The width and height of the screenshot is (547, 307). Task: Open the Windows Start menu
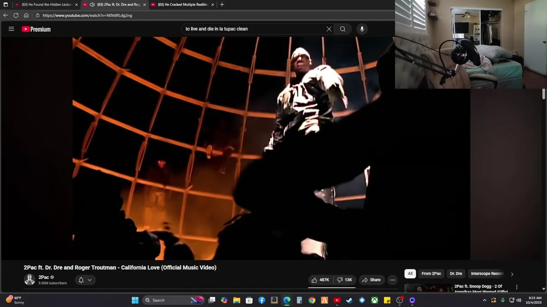click(135, 300)
